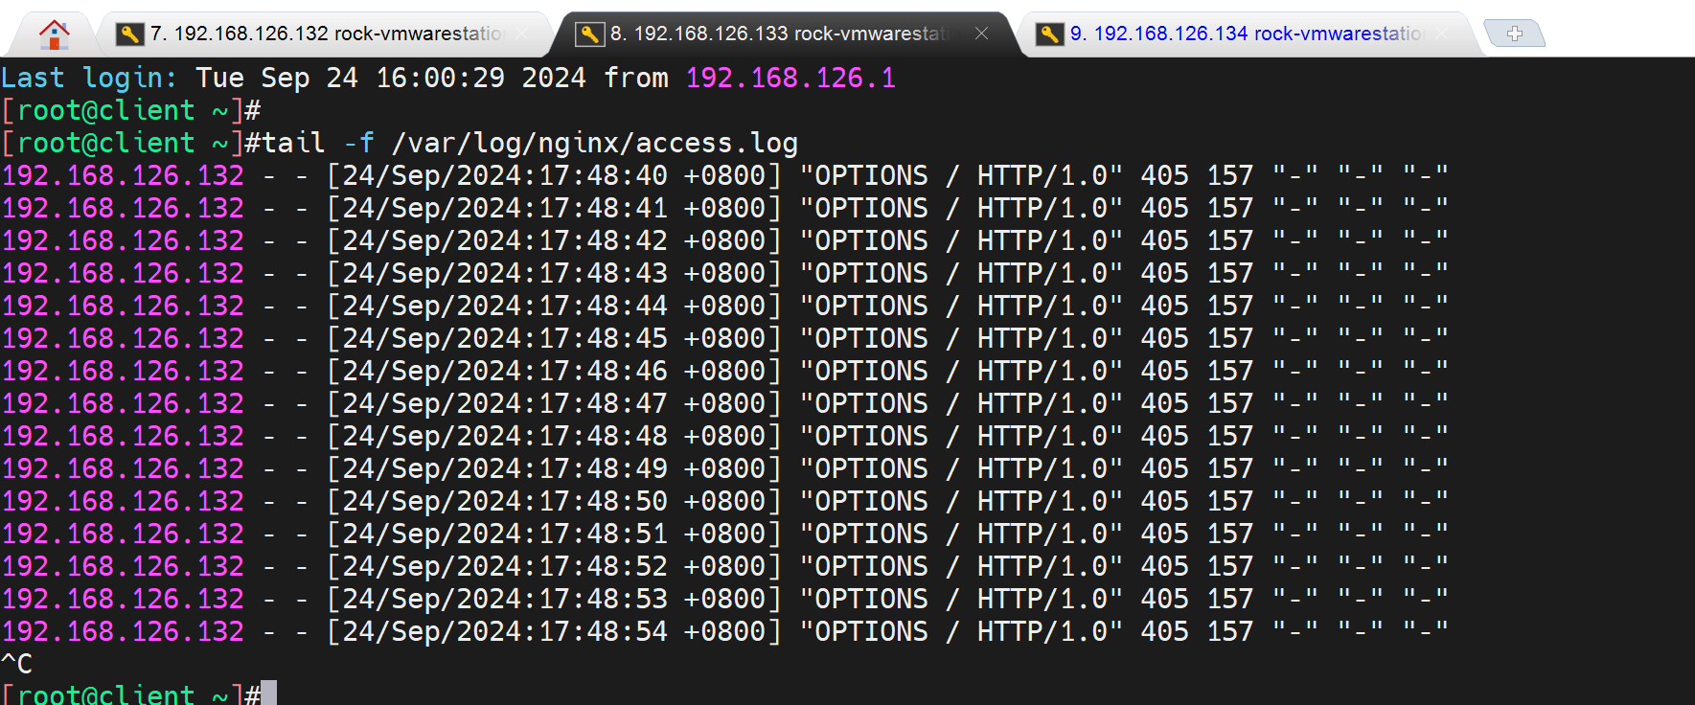1695x705 pixels.
Task: Open a new tab with the plus button
Action: point(1514,34)
